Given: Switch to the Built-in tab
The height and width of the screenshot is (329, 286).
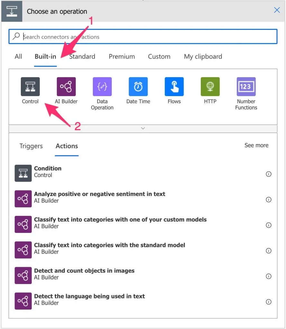Looking at the screenshot, I should (x=45, y=57).
